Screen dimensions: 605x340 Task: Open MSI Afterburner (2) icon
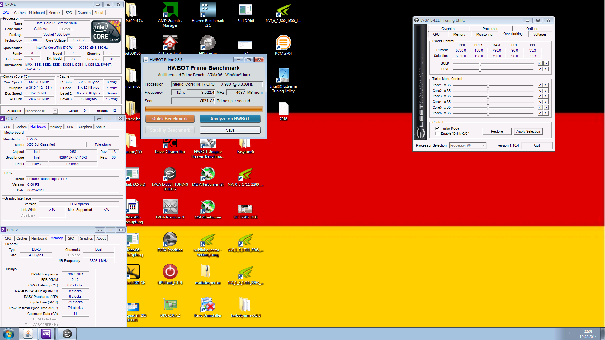[x=208, y=177]
